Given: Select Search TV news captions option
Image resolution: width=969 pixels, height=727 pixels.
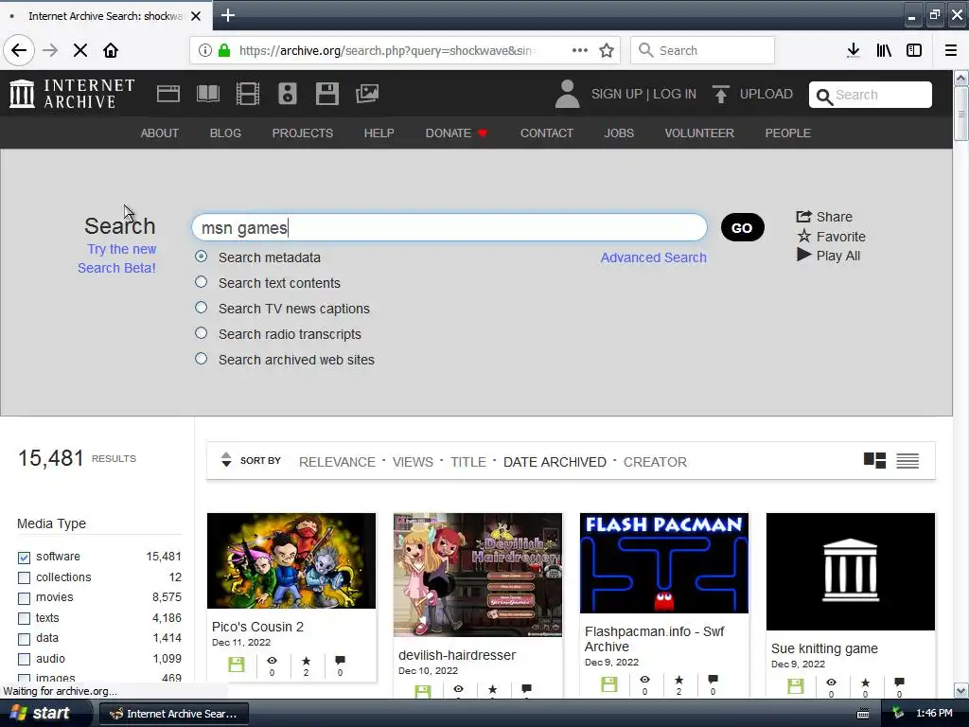Looking at the screenshot, I should coord(201,308).
